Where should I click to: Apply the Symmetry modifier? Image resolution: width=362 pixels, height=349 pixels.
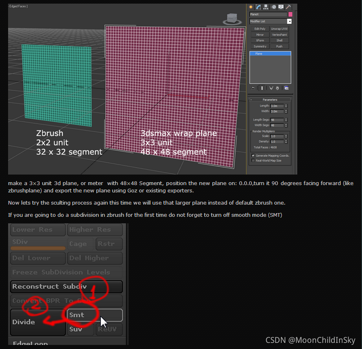tap(260, 46)
